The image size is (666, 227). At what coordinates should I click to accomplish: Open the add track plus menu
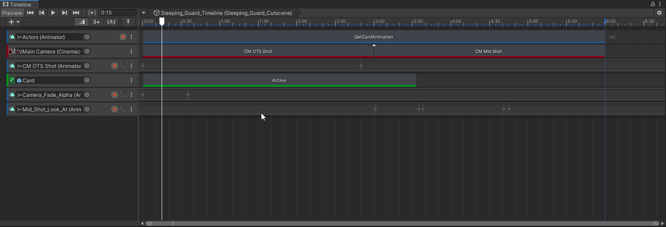point(14,21)
